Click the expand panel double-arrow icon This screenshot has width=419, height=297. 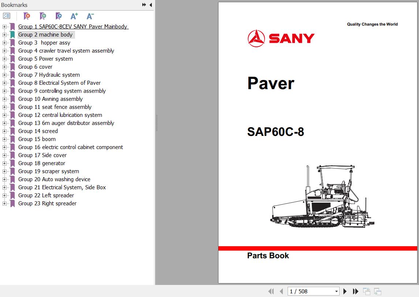coord(144,5)
